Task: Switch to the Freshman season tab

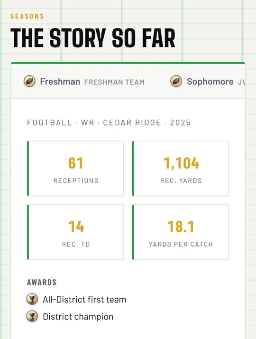Action: (84, 81)
